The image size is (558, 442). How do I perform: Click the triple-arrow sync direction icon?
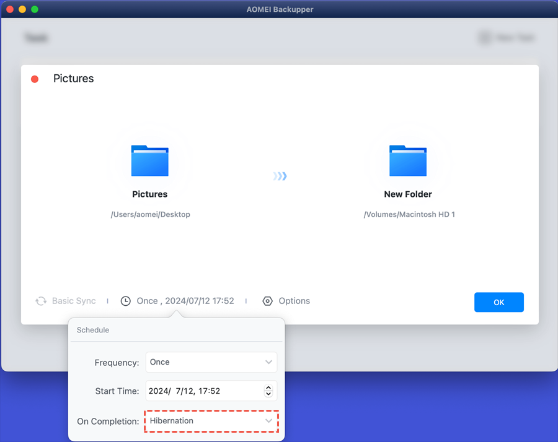pos(280,176)
